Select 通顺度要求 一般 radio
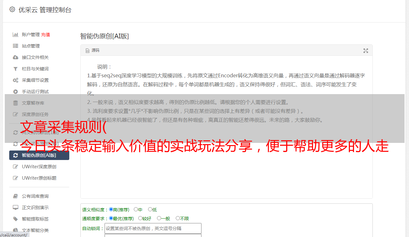Viewport: 409px width, 237px height. pos(159,218)
